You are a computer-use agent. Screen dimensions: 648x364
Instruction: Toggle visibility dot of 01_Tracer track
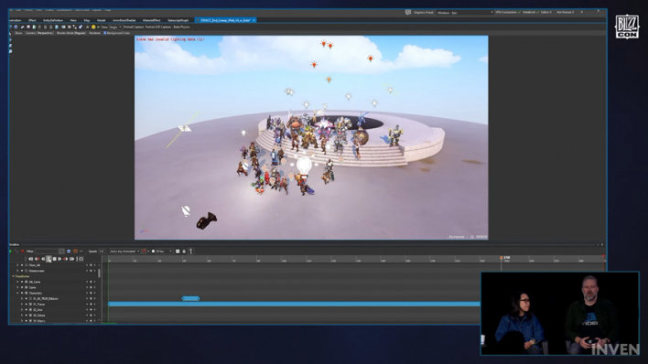point(26,304)
